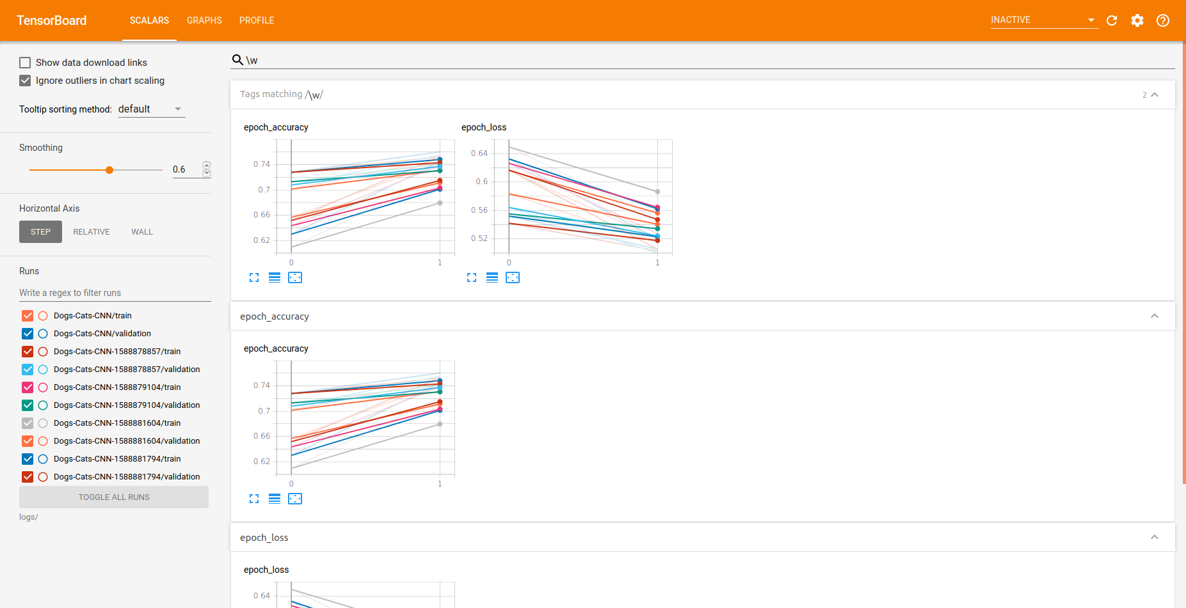This screenshot has height=608, width=1186.
Task: Enable Show data download links checkbox
Action: tap(25, 63)
